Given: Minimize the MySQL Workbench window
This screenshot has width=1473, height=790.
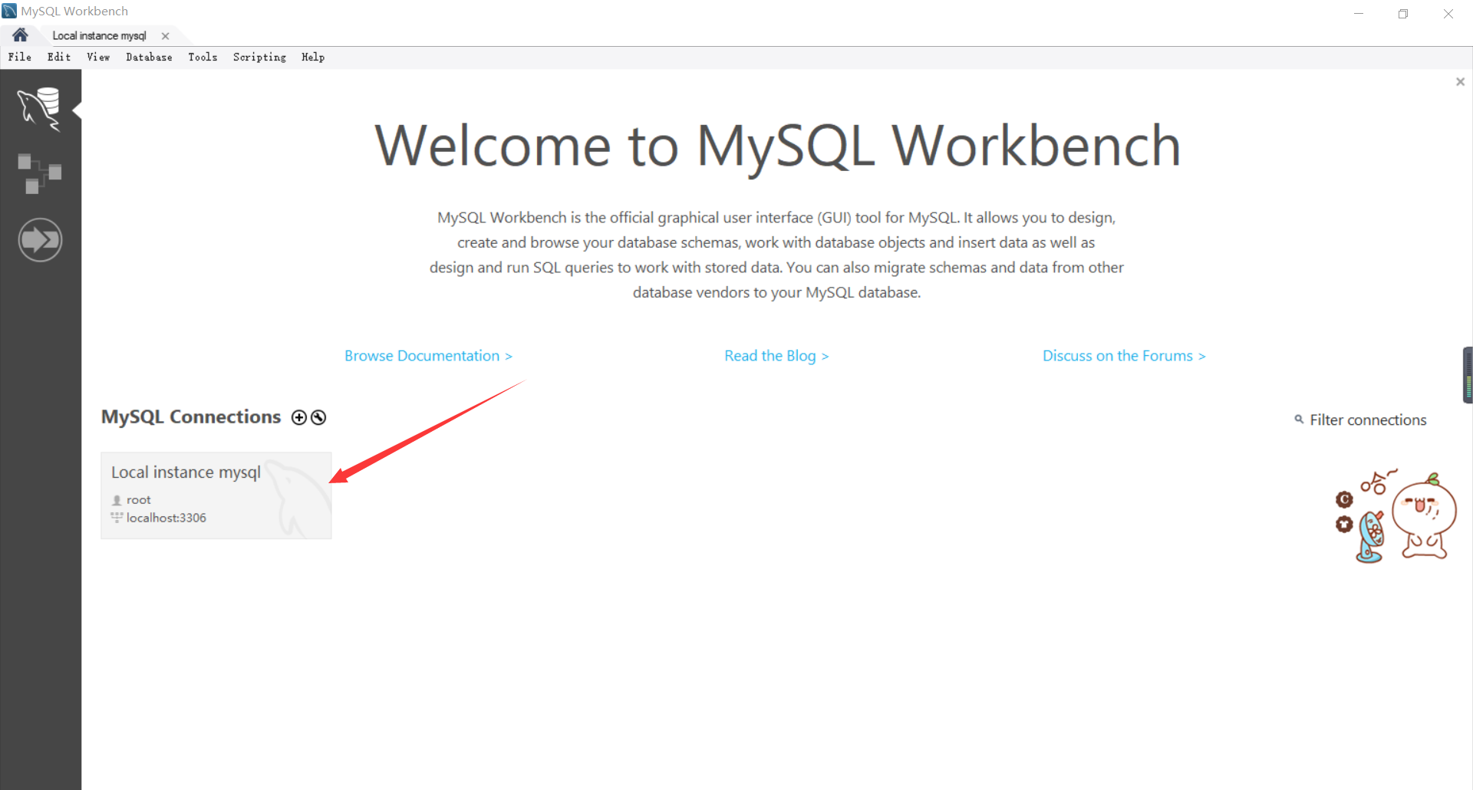Looking at the screenshot, I should tap(1359, 13).
